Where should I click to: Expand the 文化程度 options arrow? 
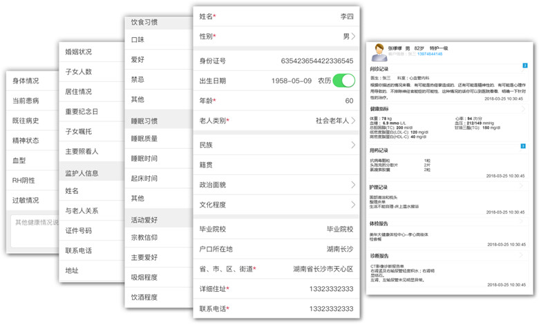pos(353,205)
